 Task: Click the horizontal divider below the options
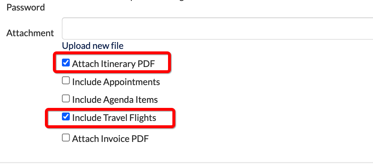click(x=186, y=163)
